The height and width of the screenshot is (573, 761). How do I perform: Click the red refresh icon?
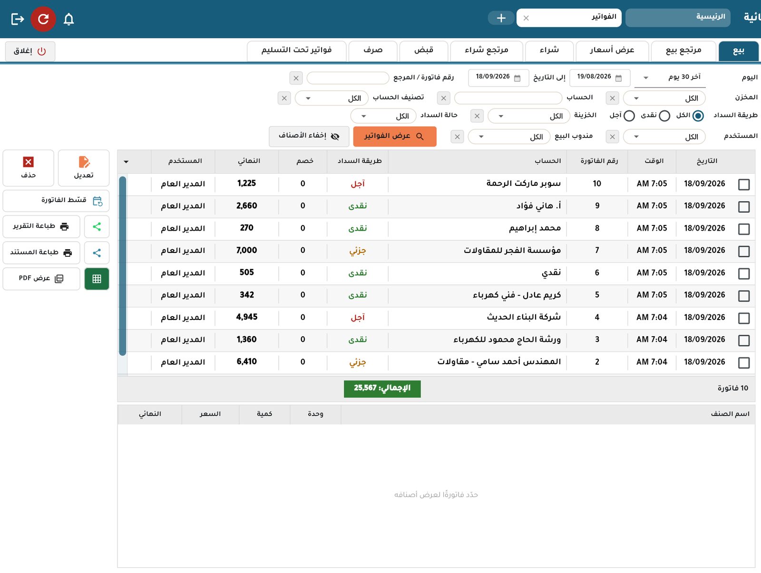[43, 19]
